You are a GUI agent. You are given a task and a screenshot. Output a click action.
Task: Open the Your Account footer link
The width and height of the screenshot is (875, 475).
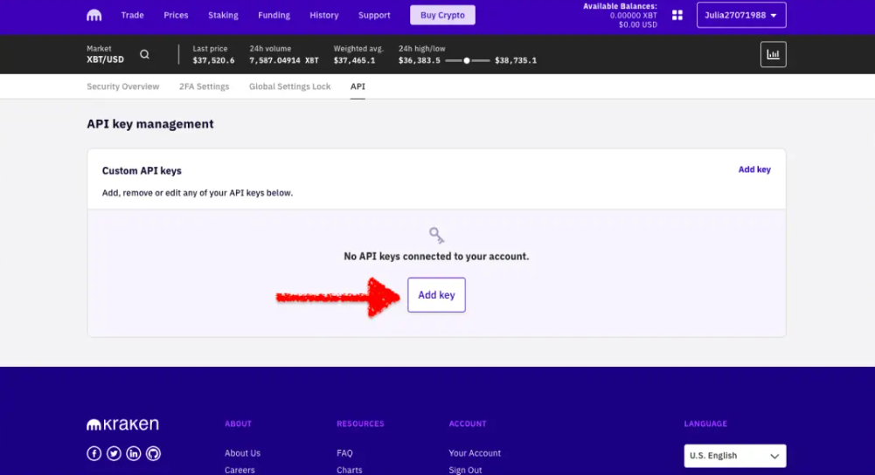point(475,453)
